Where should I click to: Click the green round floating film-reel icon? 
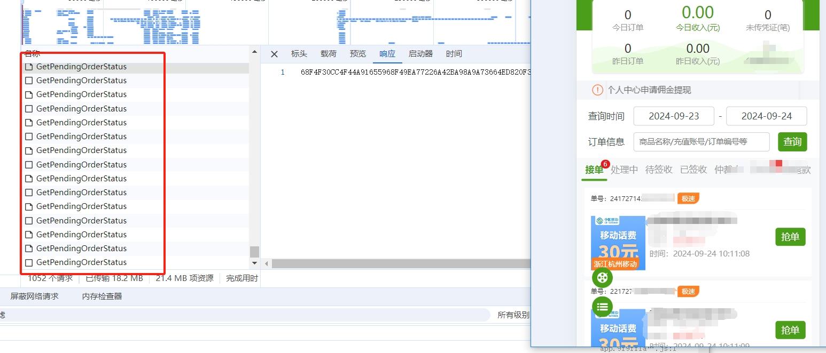point(603,277)
